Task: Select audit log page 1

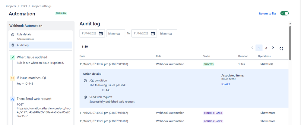Action: [x=259, y=48]
